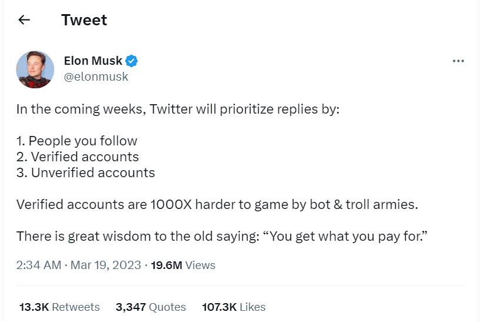Image resolution: width=484 pixels, height=322 pixels.
Task: Open the @elonmusk handle link
Action: click(x=96, y=77)
